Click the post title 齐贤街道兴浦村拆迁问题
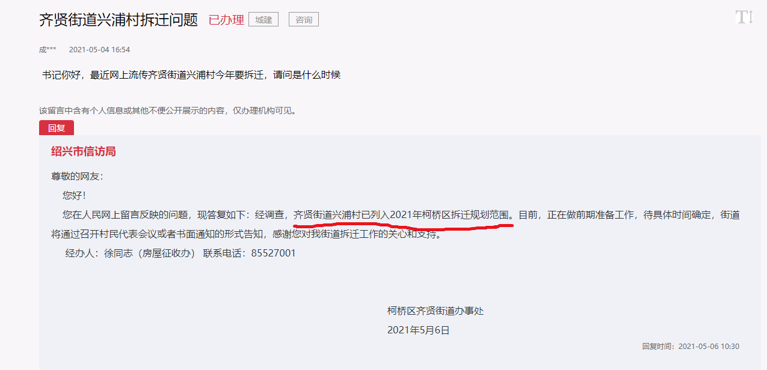This screenshot has height=370, width=767. [119, 19]
